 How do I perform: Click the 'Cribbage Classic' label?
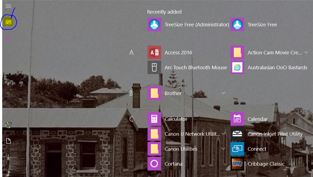266,164
